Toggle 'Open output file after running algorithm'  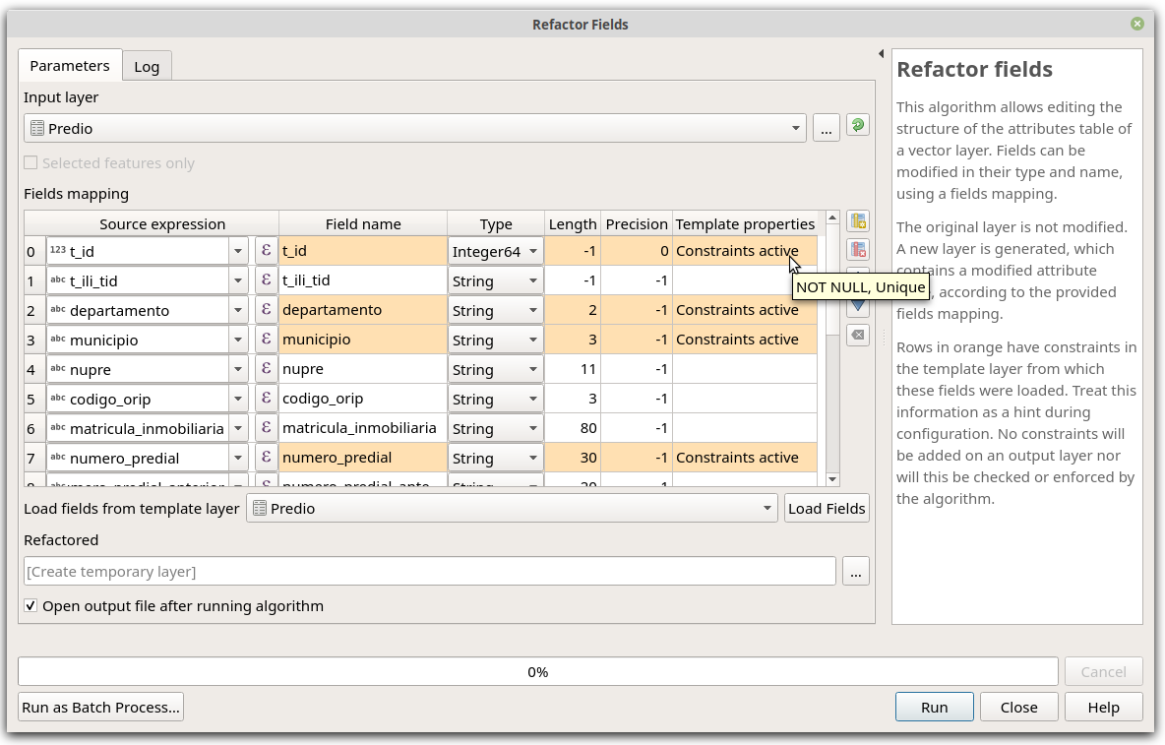pyautogui.click(x=31, y=606)
